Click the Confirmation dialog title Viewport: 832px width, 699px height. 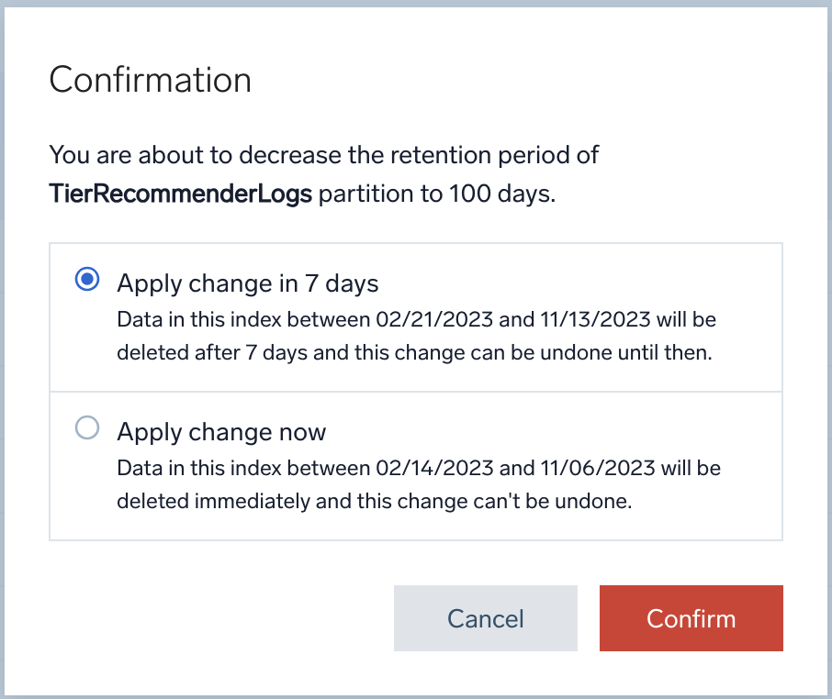(x=150, y=80)
